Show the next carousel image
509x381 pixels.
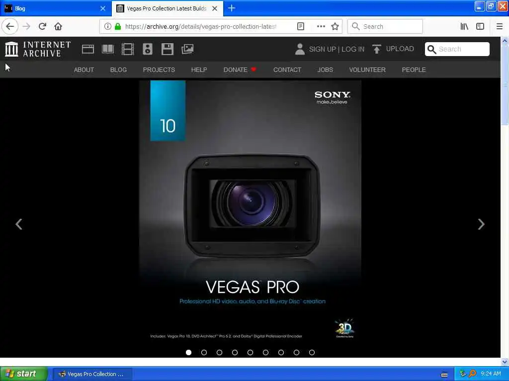click(x=481, y=224)
